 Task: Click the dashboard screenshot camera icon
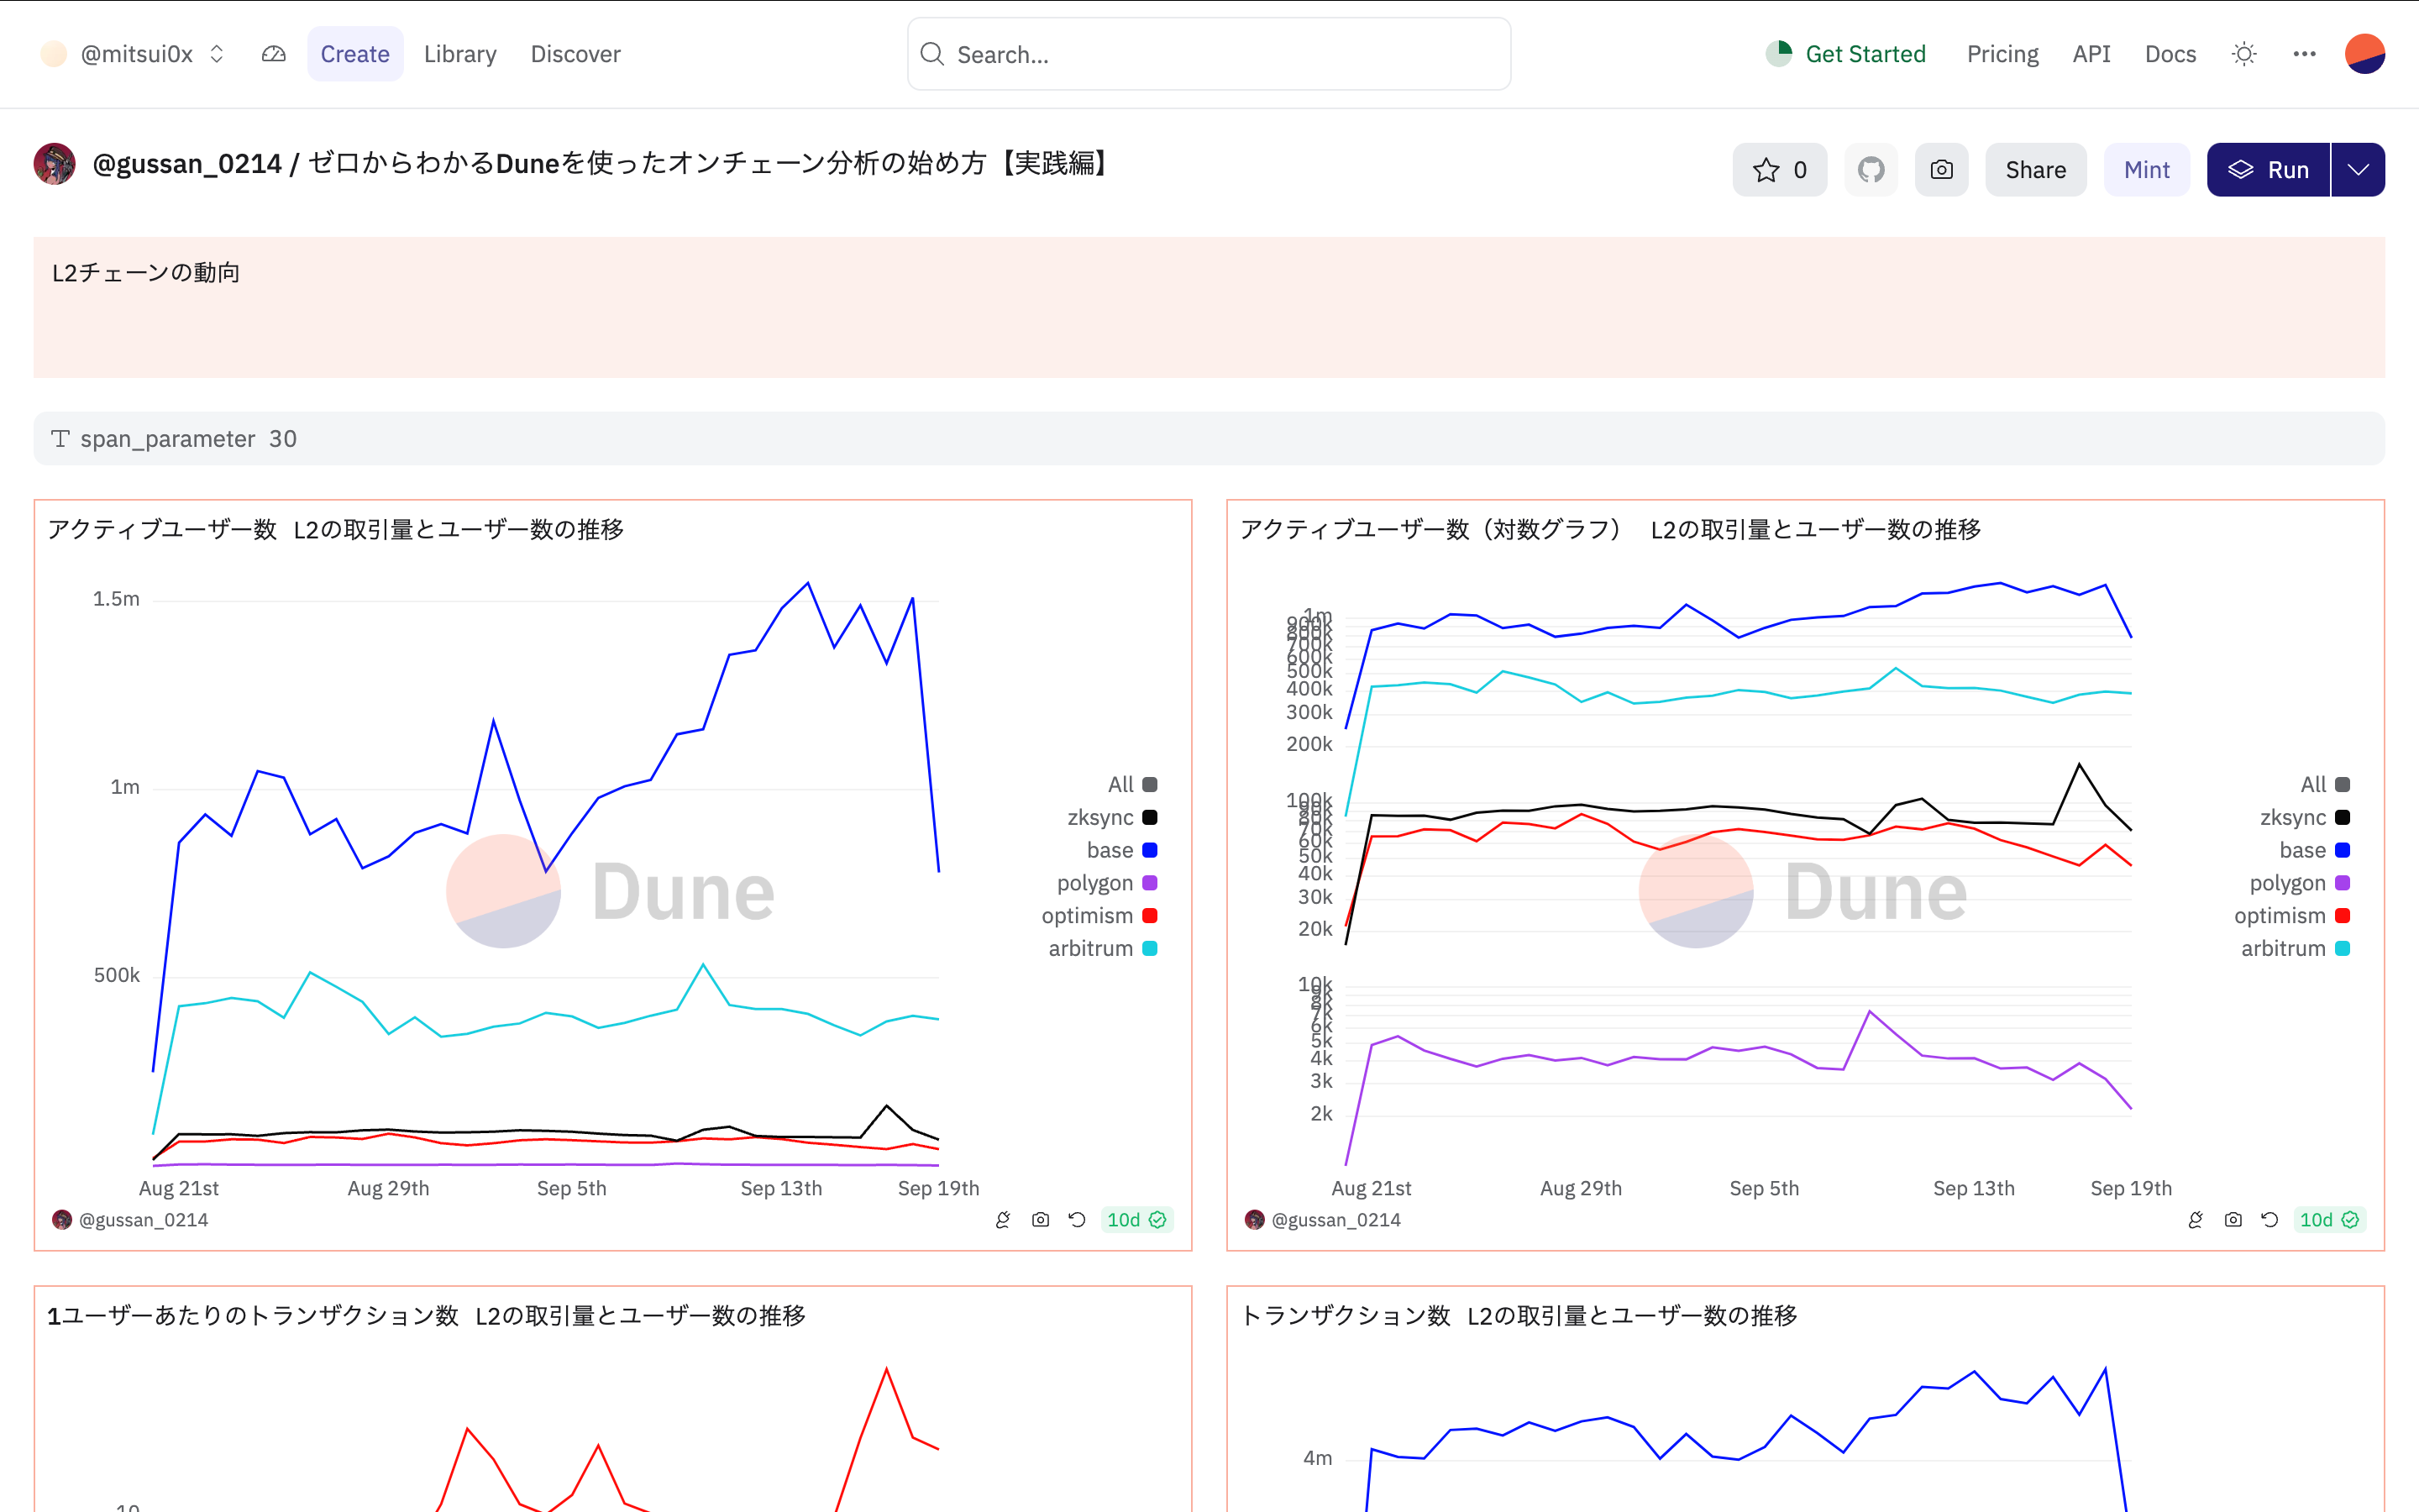(x=1941, y=170)
